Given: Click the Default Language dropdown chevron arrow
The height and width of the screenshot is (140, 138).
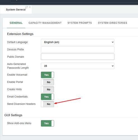Looking at the screenshot, I should pos(113,42).
